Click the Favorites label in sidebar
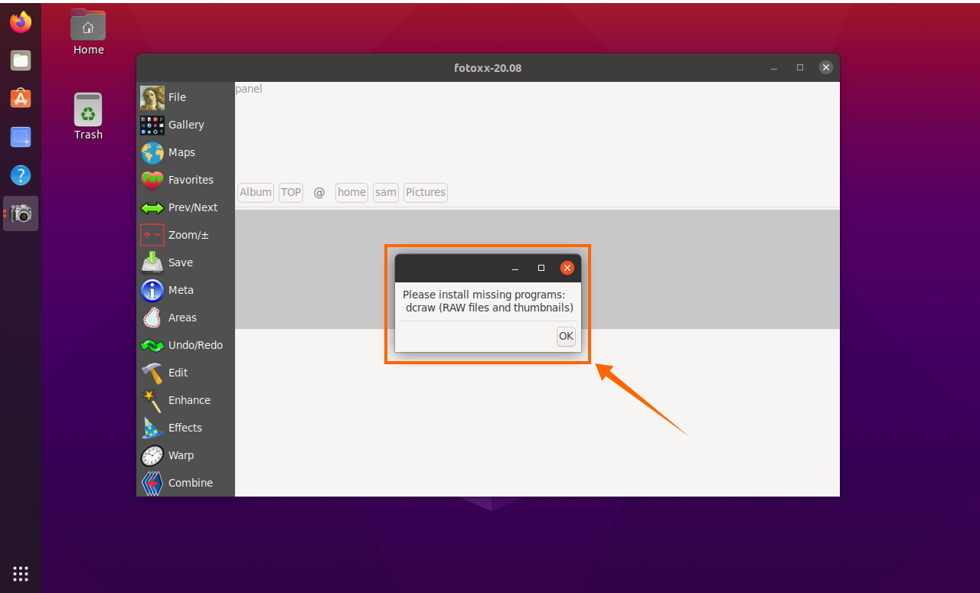Image resolution: width=980 pixels, height=593 pixels. tap(191, 180)
